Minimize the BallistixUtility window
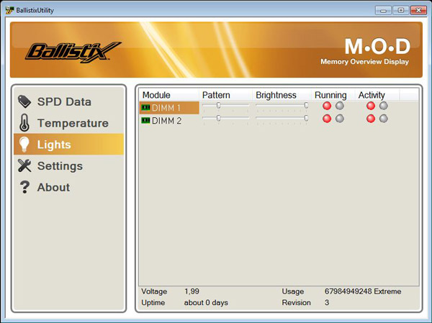This screenshot has width=432, height=323. click(x=383, y=11)
